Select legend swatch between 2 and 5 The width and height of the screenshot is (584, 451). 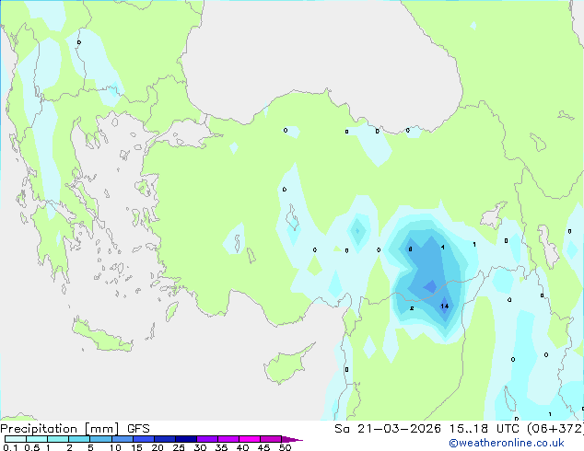(x=79, y=439)
